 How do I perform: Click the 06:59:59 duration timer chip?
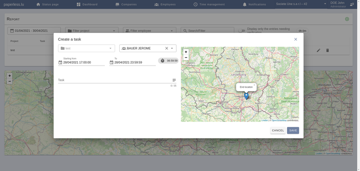click(168, 61)
